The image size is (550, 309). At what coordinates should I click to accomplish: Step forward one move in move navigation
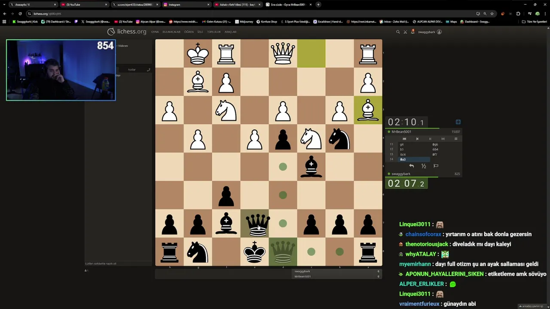point(430,139)
